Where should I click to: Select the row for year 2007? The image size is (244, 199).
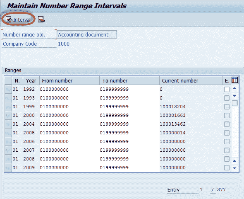[8, 150]
